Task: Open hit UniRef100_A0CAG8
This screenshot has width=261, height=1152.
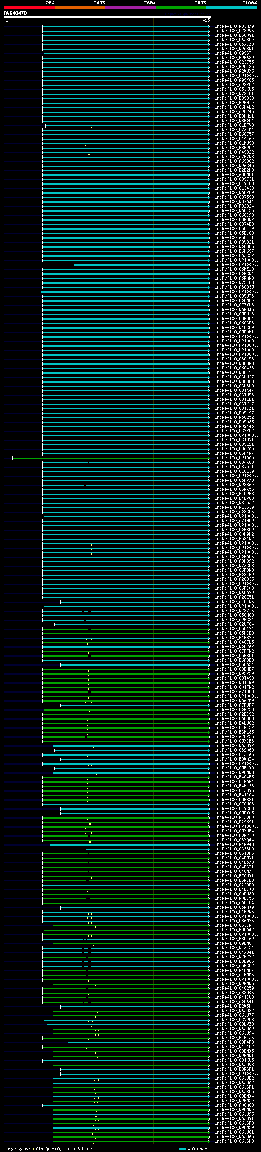Action: [x=234, y=1105]
